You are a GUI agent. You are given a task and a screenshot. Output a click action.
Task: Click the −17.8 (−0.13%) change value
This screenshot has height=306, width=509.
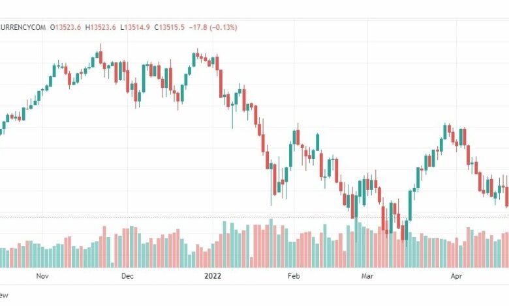click(213, 27)
